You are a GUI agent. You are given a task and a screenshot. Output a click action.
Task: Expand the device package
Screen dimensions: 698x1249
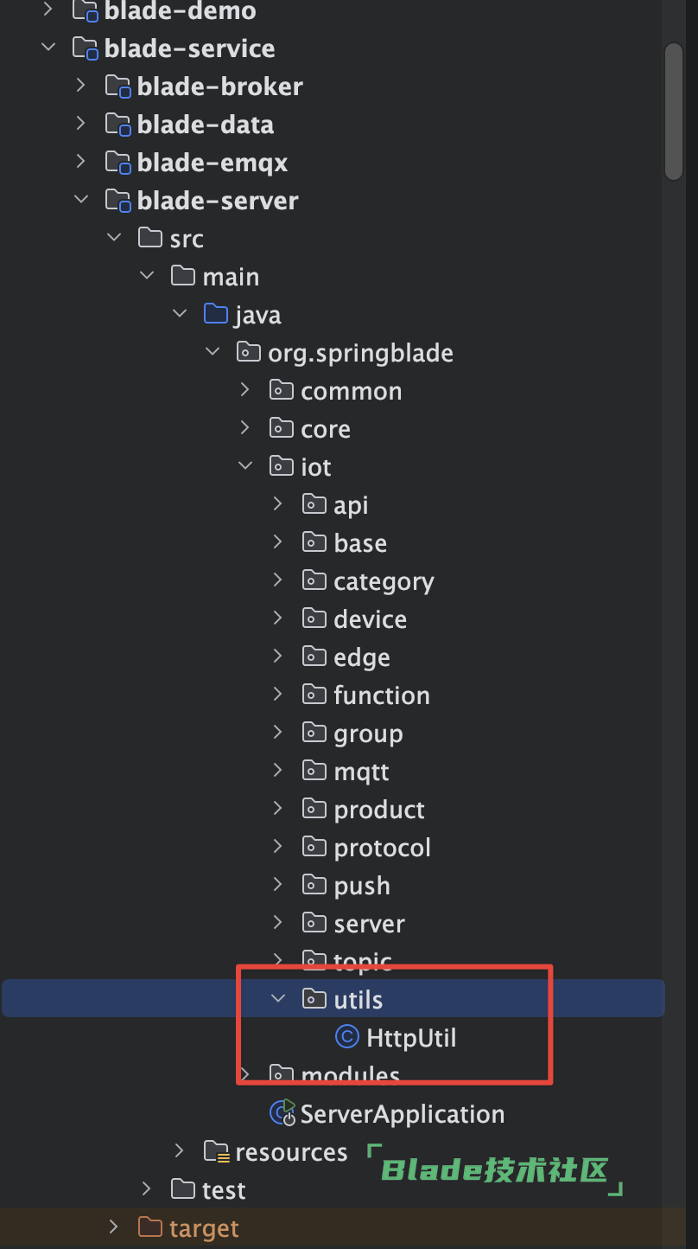278,618
